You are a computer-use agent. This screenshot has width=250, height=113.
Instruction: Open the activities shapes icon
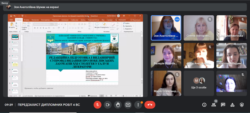(x=232, y=105)
